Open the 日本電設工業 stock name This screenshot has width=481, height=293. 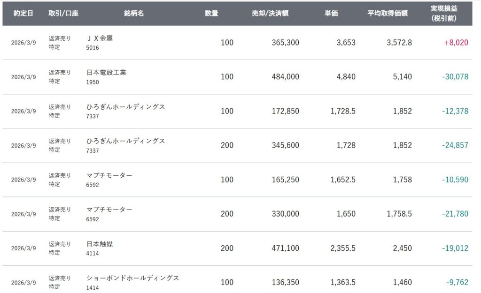pyautogui.click(x=107, y=73)
